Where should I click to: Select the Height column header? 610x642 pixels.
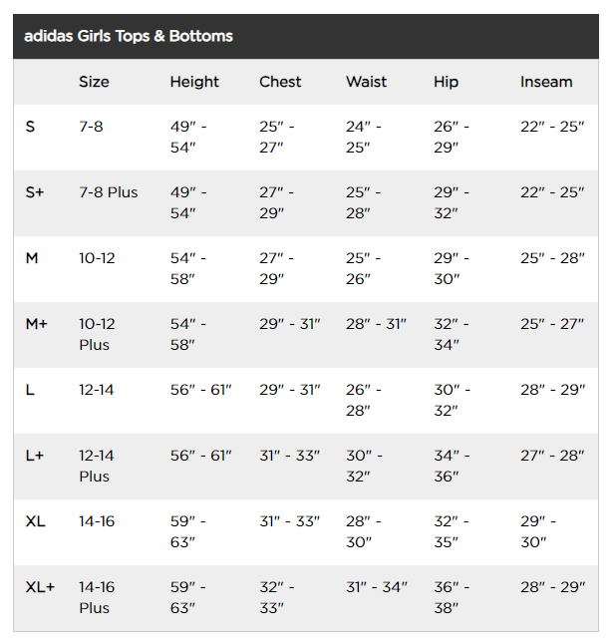pyautogui.click(x=194, y=82)
